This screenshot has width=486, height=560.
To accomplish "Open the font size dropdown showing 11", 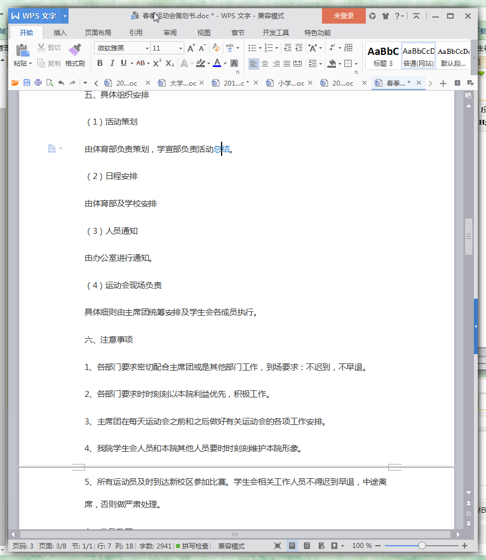I will [180, 48].
